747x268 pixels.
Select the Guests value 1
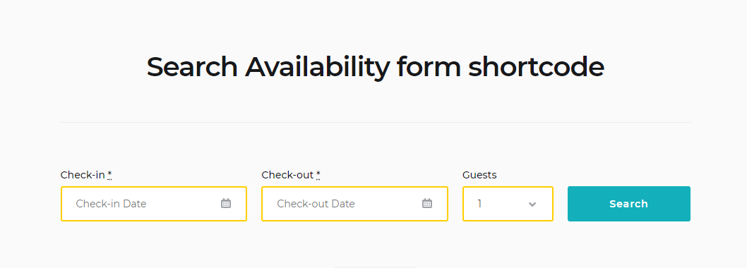click(x=479, y=204)
